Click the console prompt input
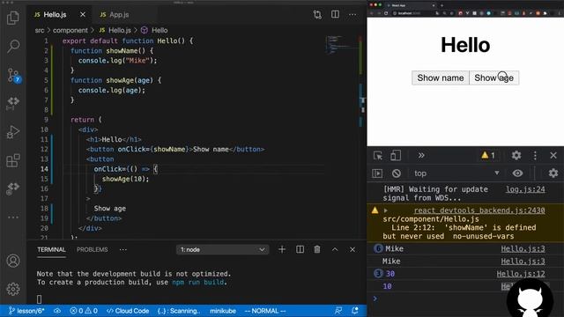 (442, 299)
